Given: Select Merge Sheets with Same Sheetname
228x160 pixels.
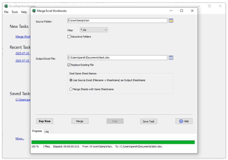Looking at the screenshot, I should pyautogui.click(x=71, y=89).
